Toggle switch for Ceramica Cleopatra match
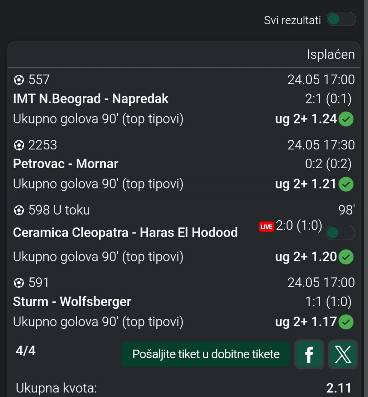This screenshot has height=397, width=368. click(340, 233)
